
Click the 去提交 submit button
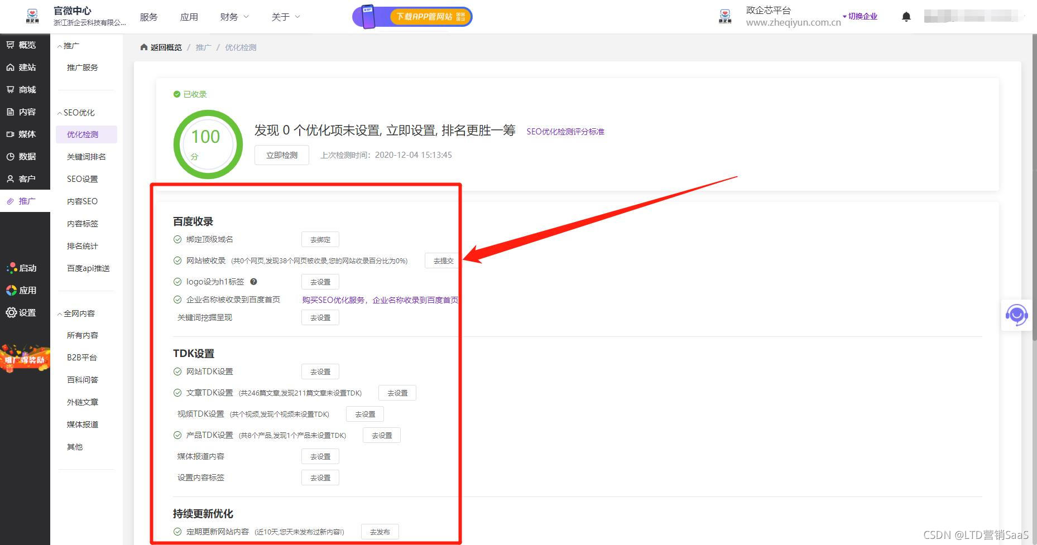click(x=441, y=260)
